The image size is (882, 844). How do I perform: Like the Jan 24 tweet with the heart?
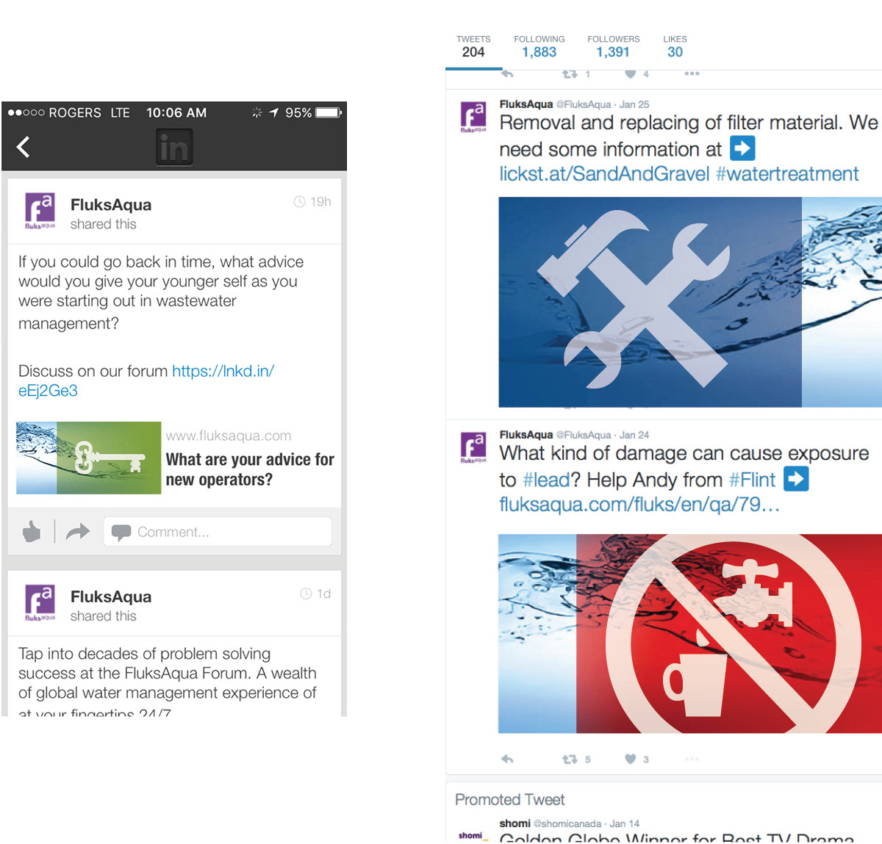(630, 759)
